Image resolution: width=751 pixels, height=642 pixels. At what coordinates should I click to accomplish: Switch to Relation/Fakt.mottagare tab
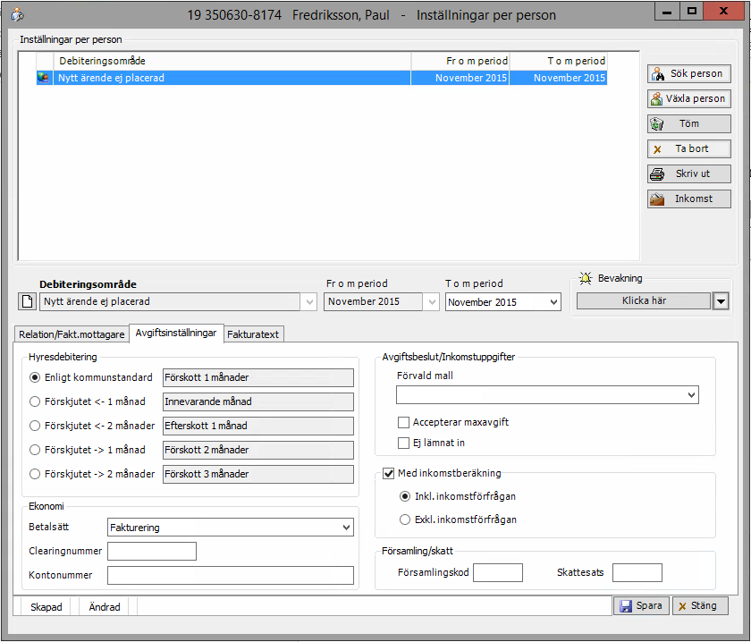pyautogui.click(x=72, y=334)
